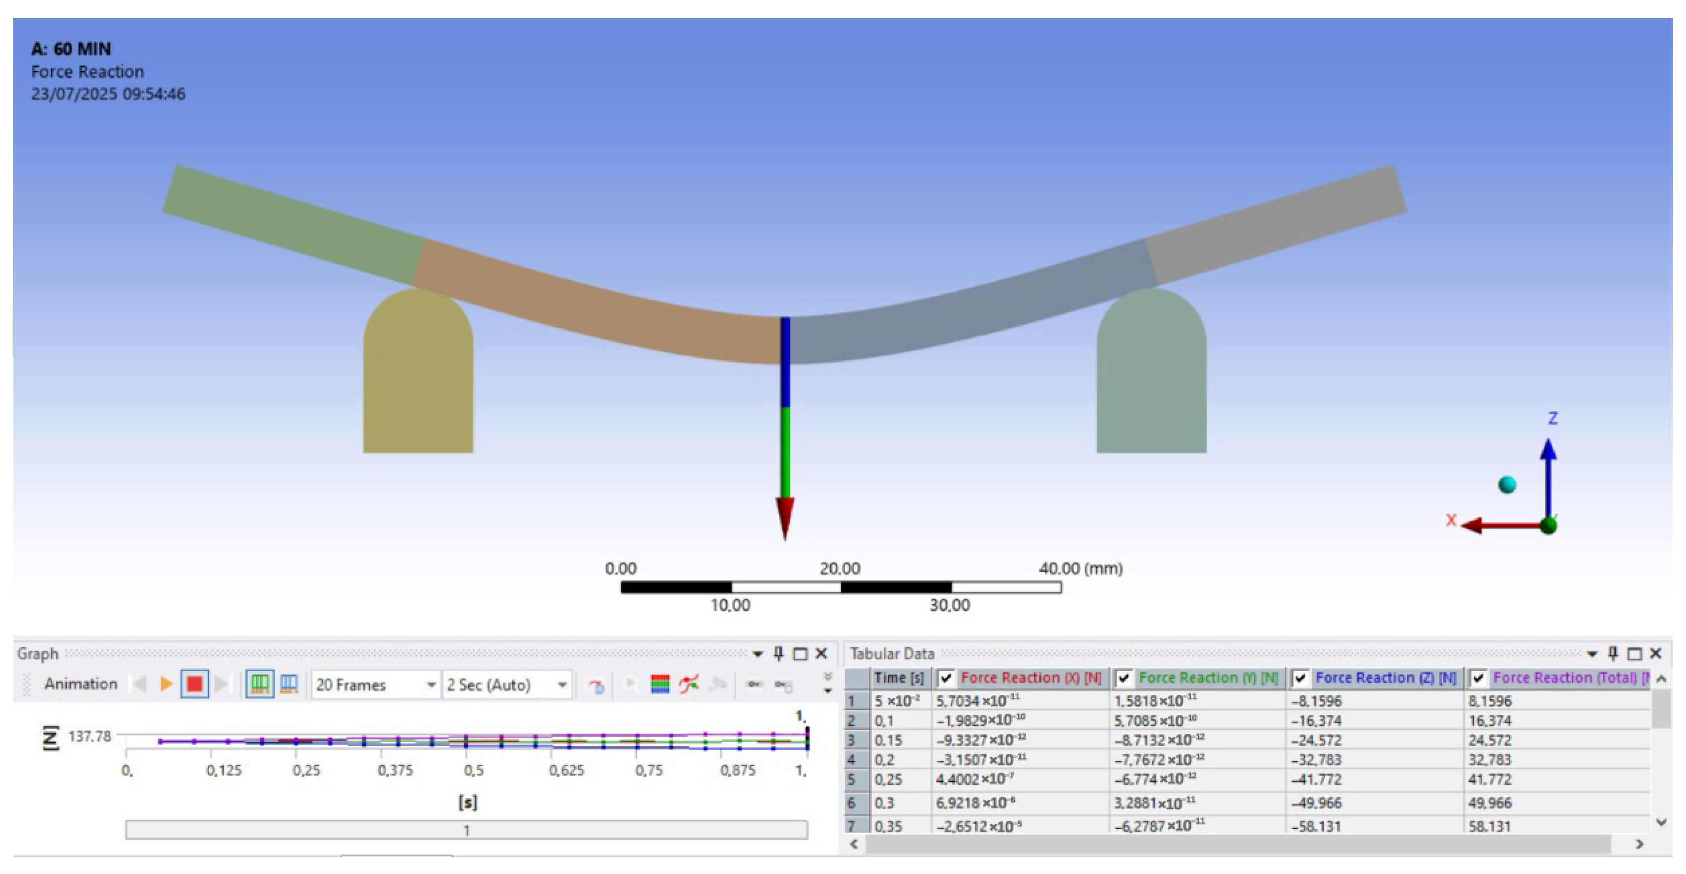Toggle the color legend bands icon
1686x874 pixels.
pyautogui.click(x=660, y=684)
